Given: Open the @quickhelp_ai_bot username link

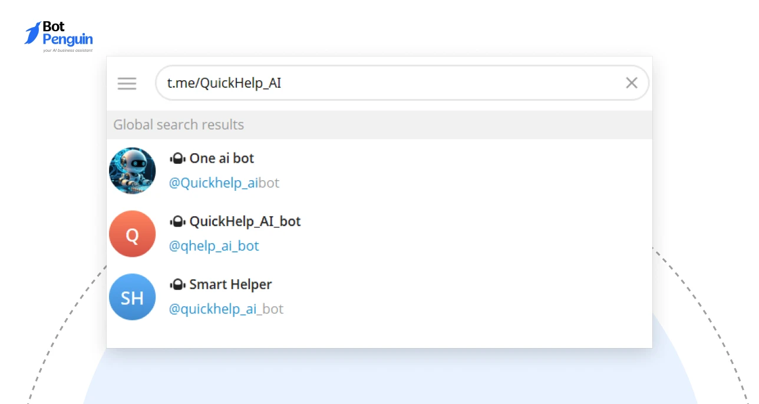Looking at the screenshot, I should point(226,309).
